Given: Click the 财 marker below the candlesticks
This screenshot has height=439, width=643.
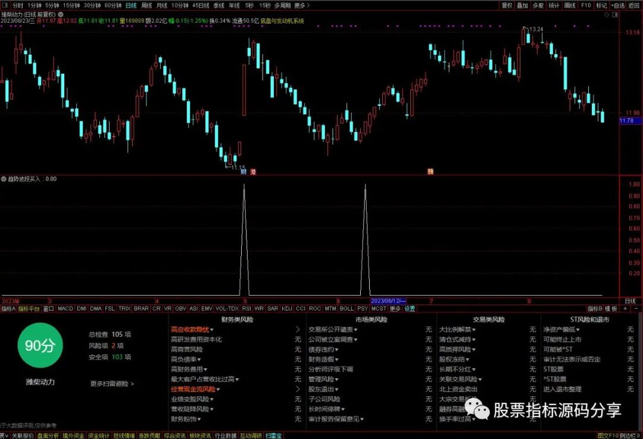Looking at the screenshot, I should [244, 171].
